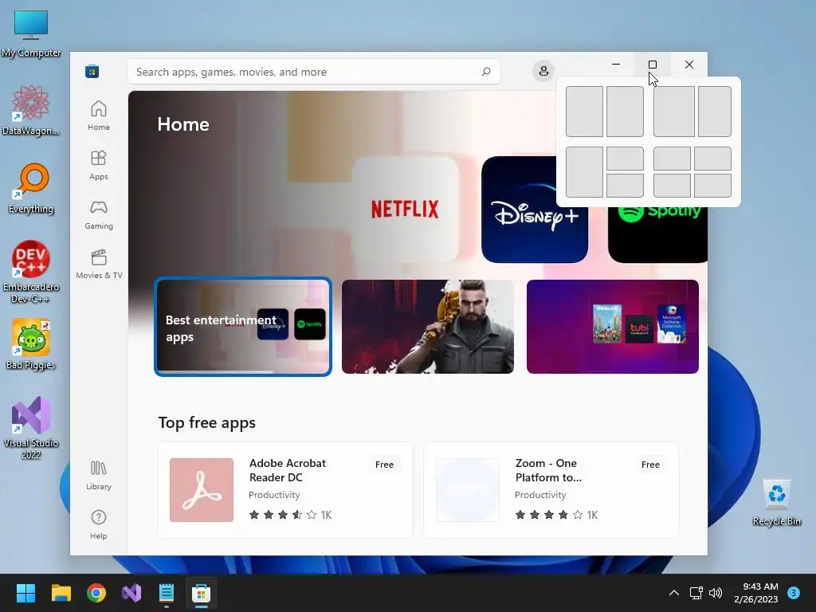
Task: Open Visual Studio from the taskbar
Action: coord(131,593)
